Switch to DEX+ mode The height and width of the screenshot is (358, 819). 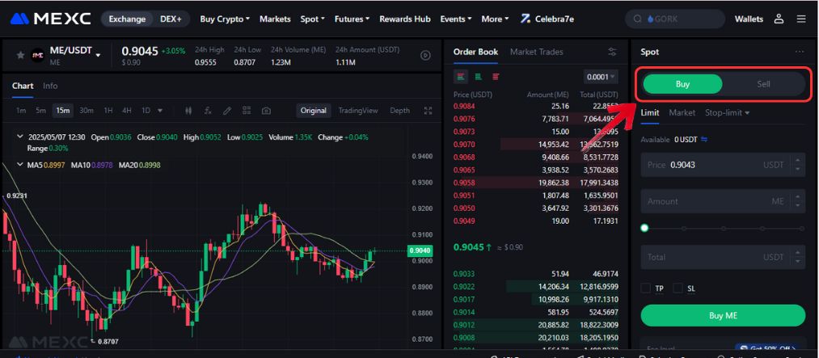point(171,19)
